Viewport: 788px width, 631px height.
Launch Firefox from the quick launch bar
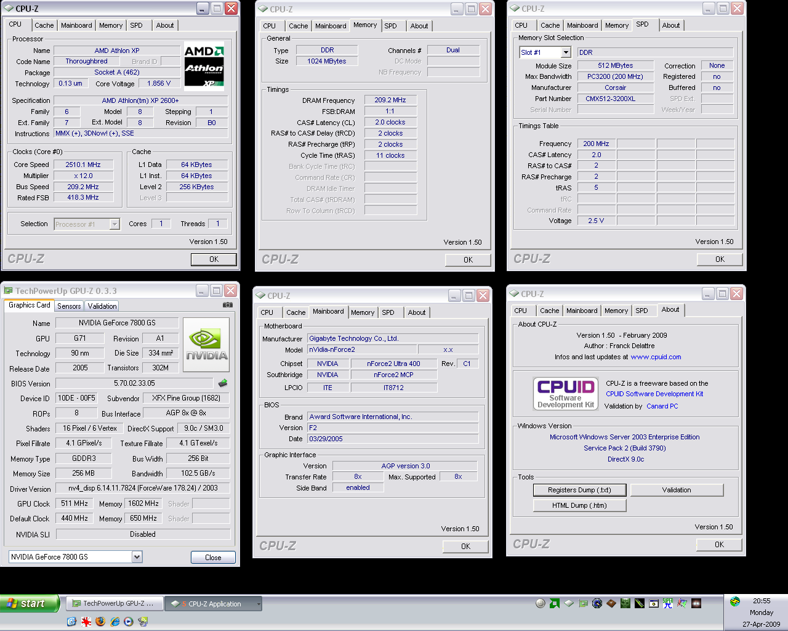tap(100, 621)
